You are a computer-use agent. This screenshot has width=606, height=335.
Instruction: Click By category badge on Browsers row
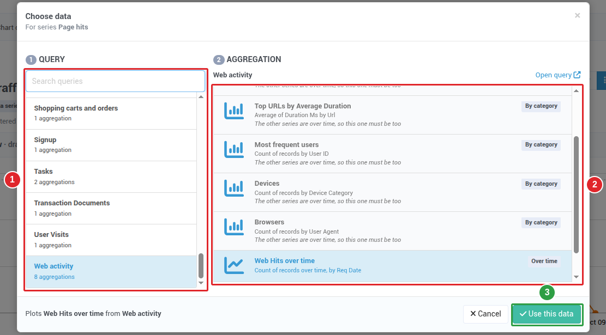point(541,223)
